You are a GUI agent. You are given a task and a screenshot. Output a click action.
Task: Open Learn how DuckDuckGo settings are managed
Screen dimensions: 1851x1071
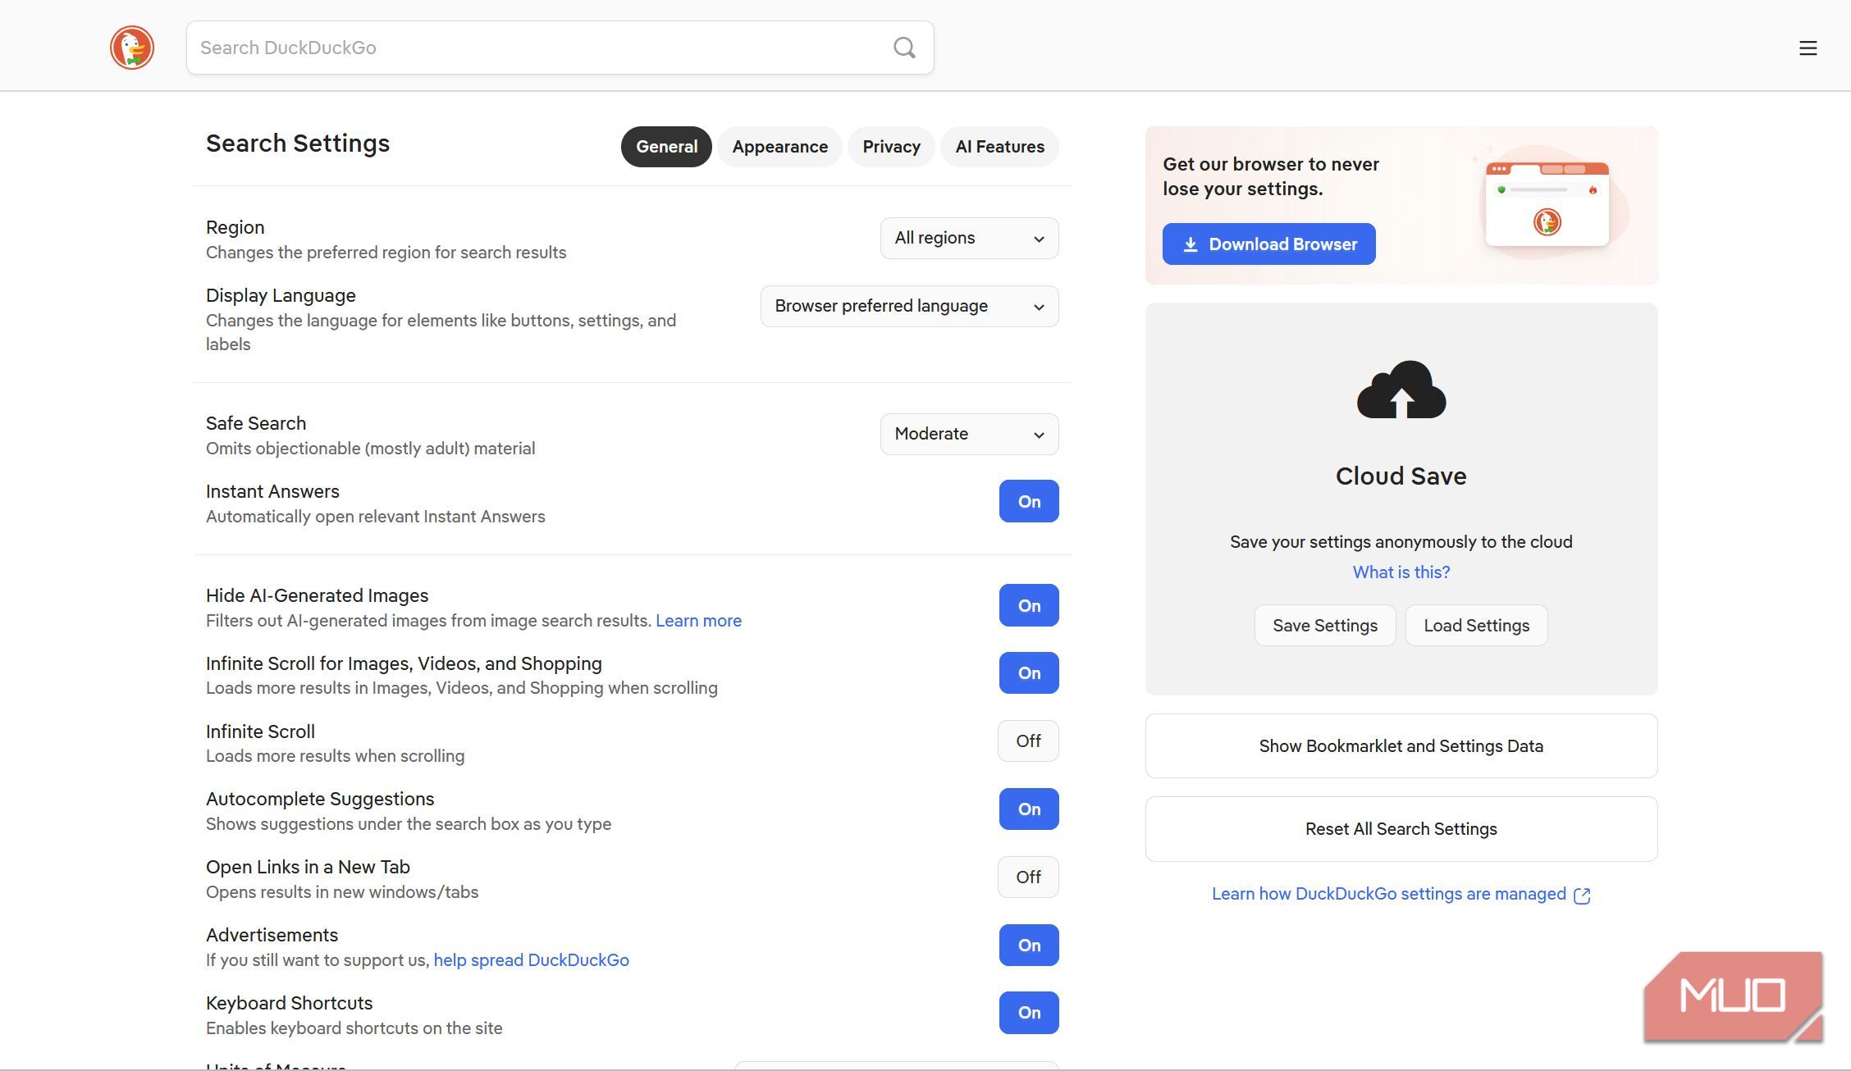pos(1389,894)
